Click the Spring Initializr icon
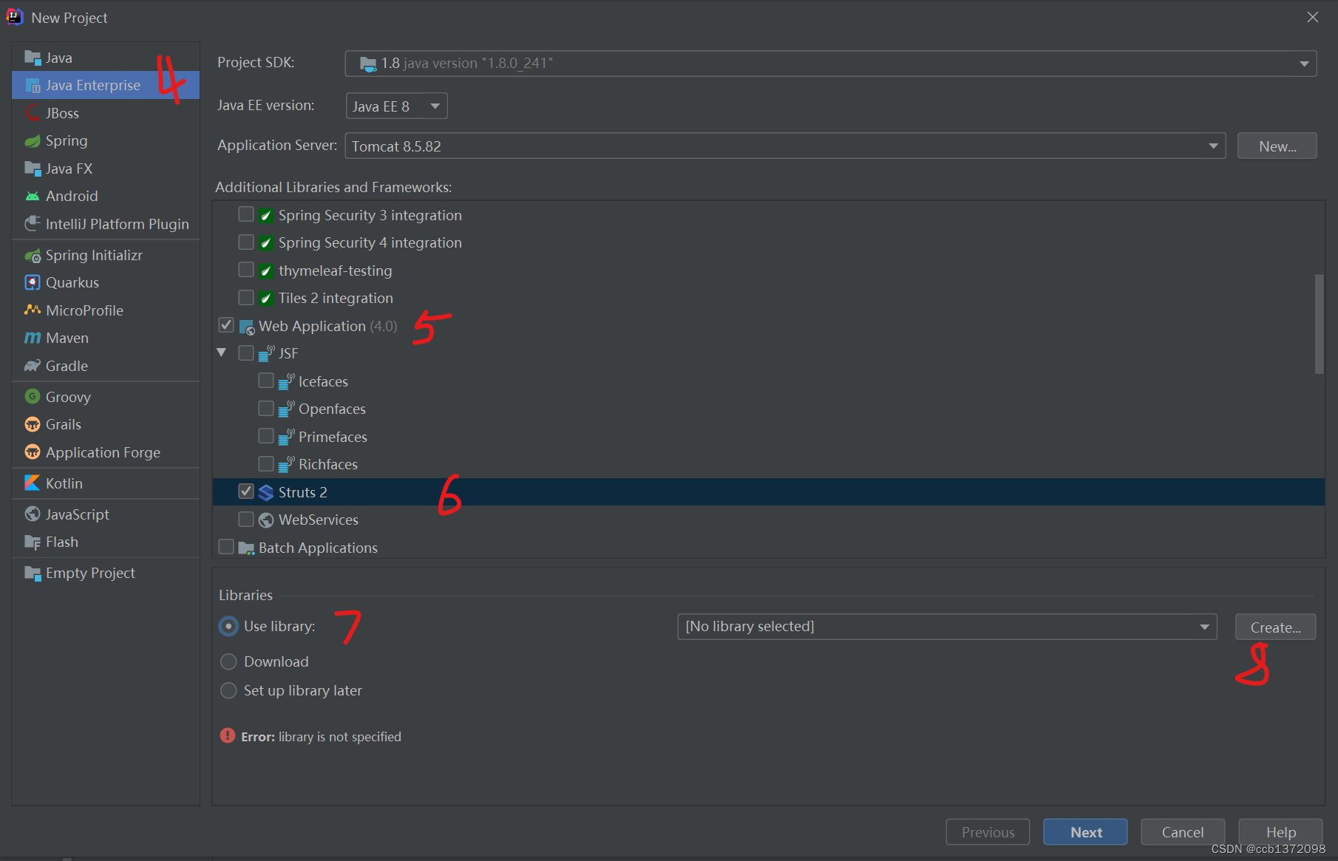The width and height of the screenshot is (1338, 861). (x=33, y=256)
